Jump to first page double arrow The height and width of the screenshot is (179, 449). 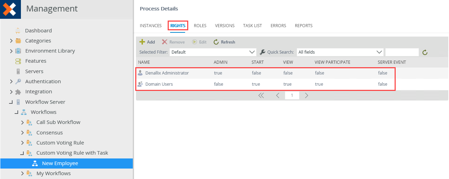click(261, 95)
